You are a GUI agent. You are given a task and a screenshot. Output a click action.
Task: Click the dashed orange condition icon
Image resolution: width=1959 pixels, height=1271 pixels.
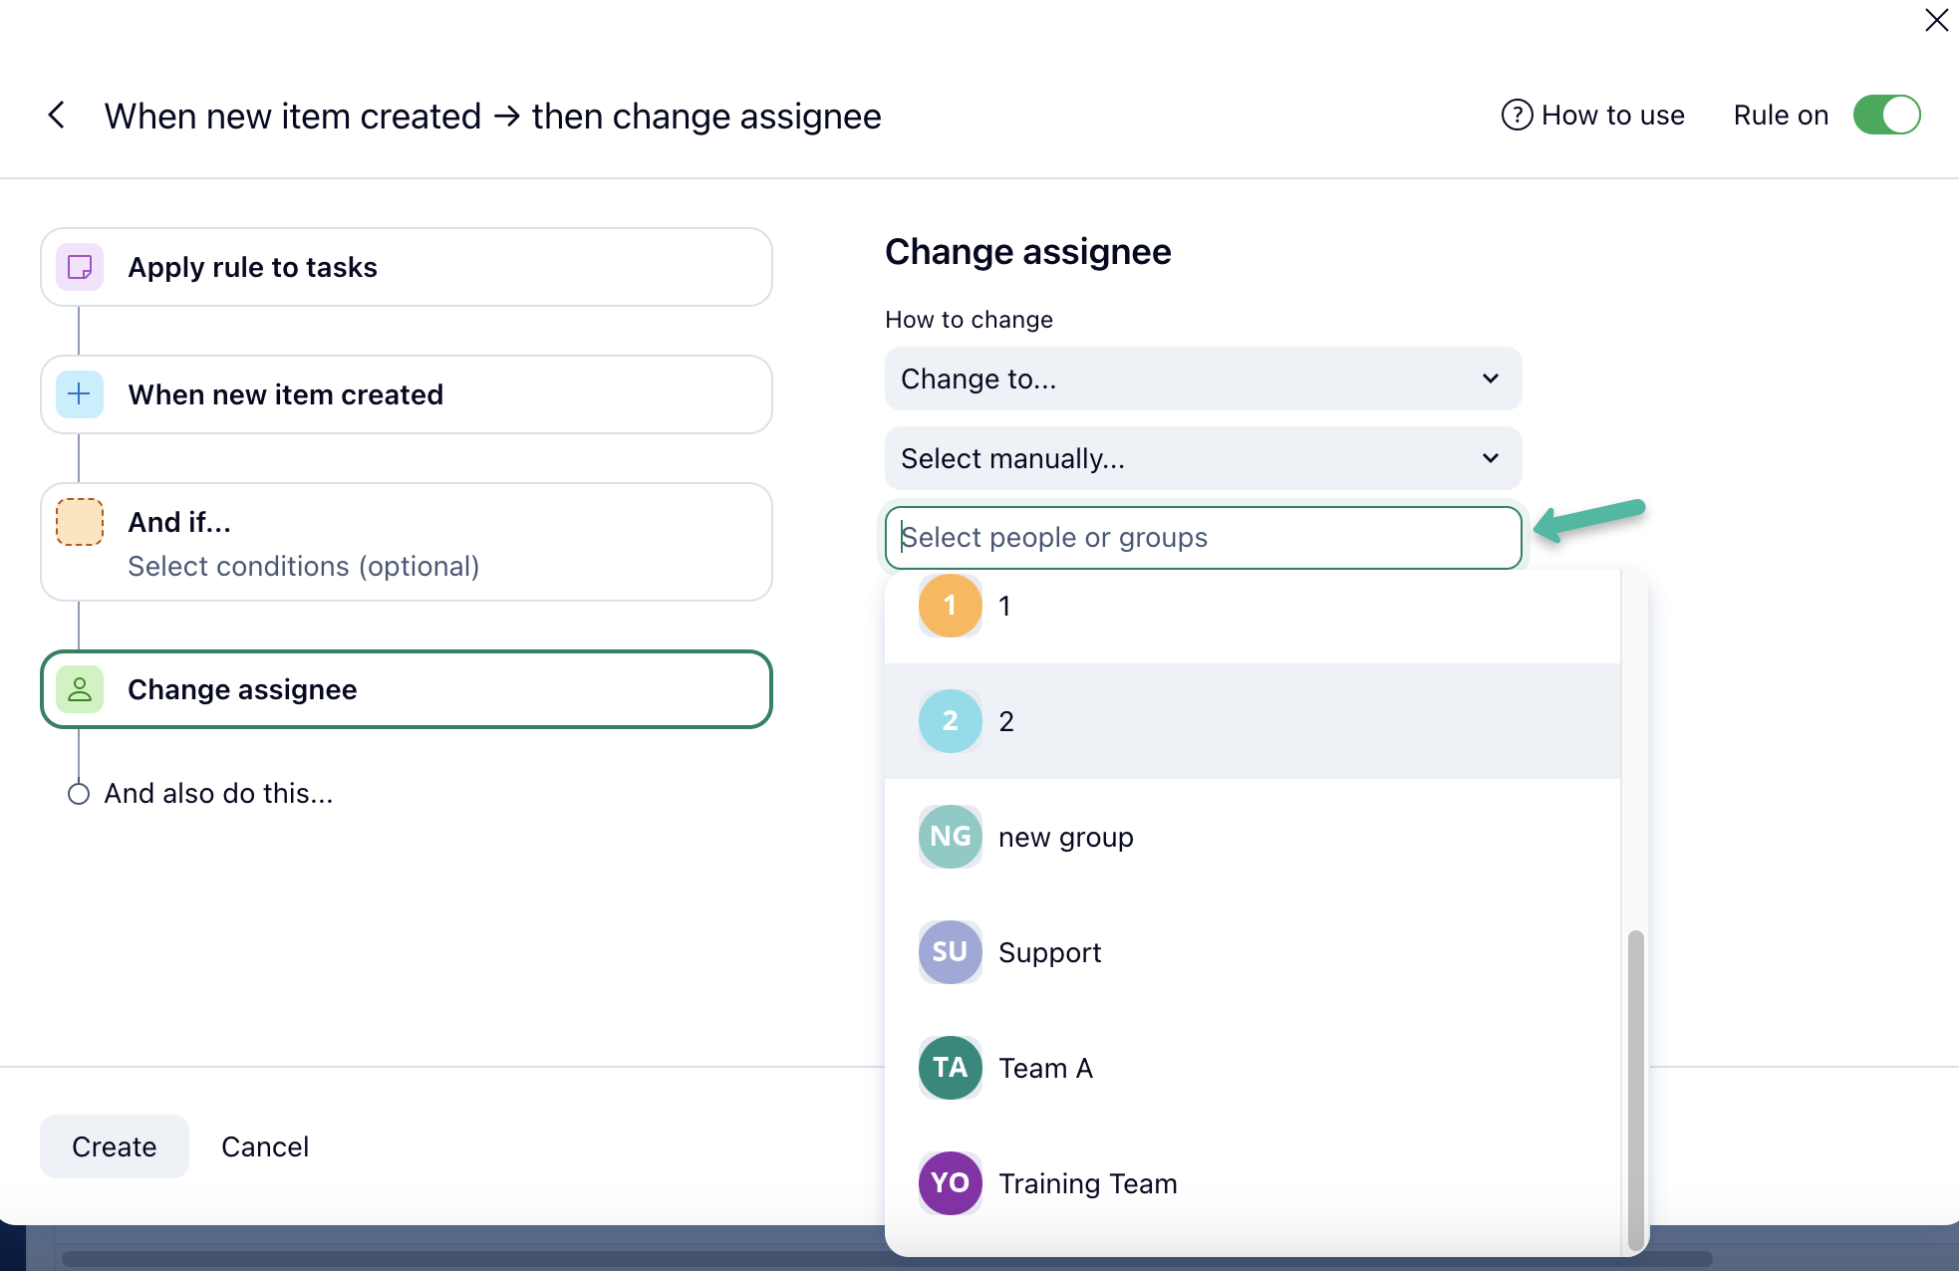80,522
